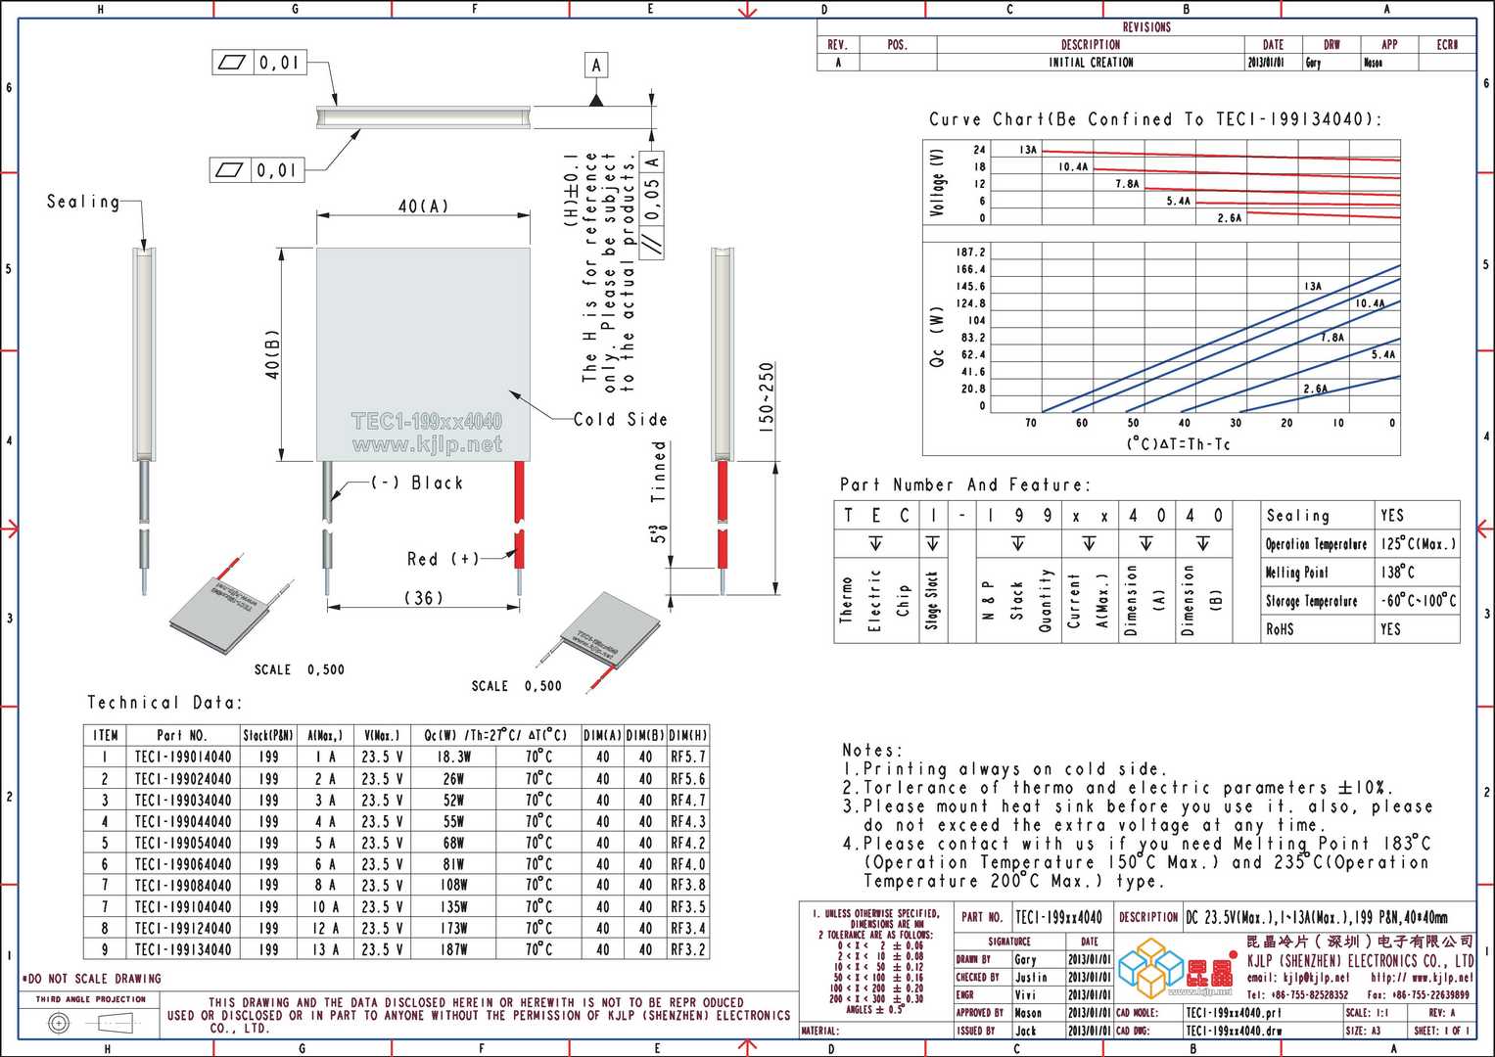The height and width of the screenshot is (1057, 1495).
Task: Click the gray Cold Side module face
Action: coord(423,354)
